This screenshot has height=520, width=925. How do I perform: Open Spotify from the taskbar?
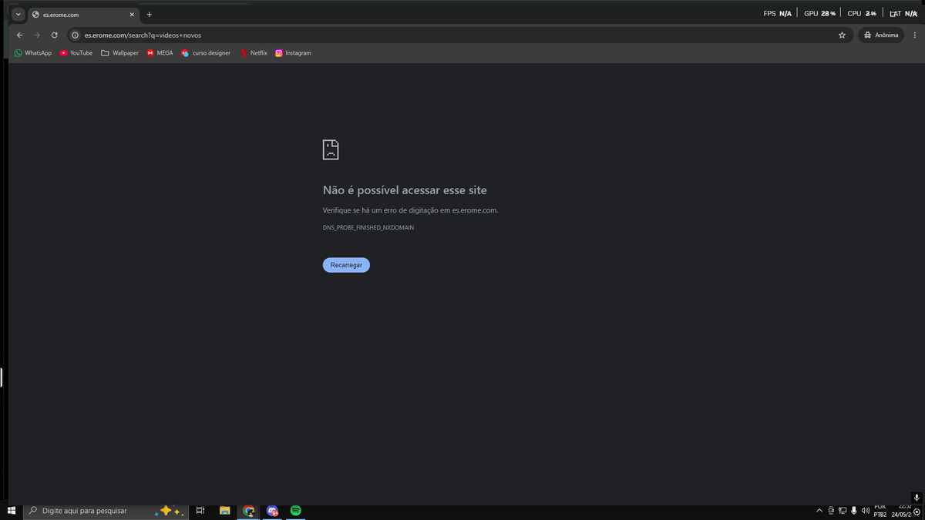coord(296,511)
